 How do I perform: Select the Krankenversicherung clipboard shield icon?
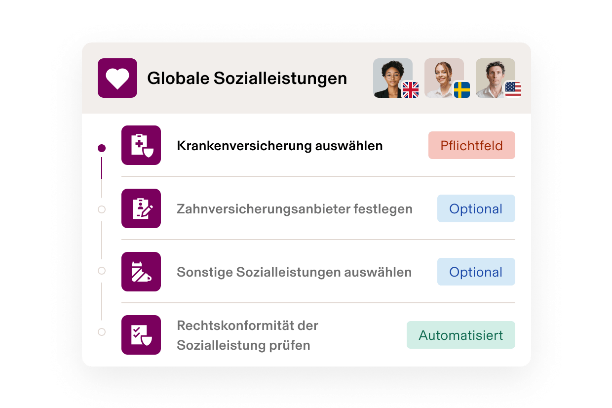(x=141, y=145)
